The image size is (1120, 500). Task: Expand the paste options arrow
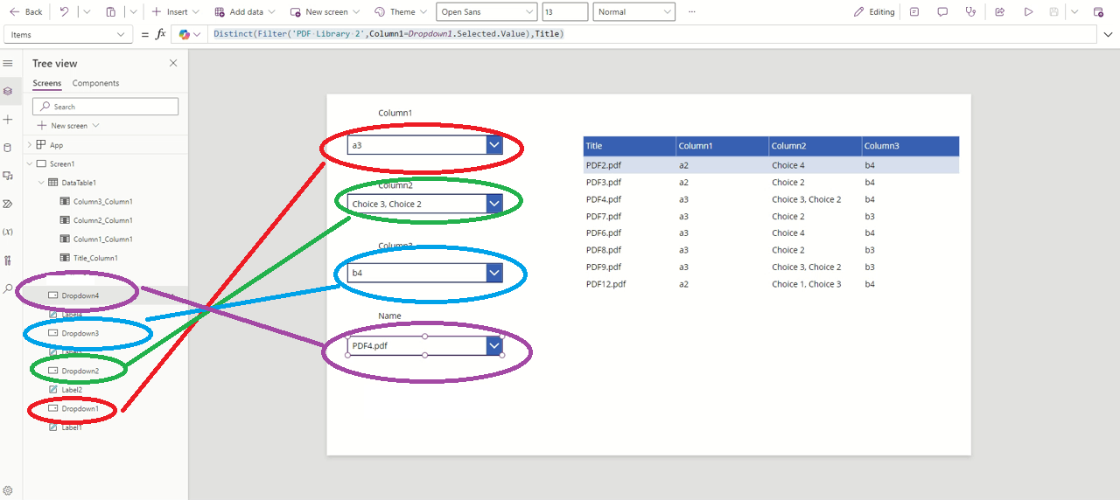[x=132, y=12]
